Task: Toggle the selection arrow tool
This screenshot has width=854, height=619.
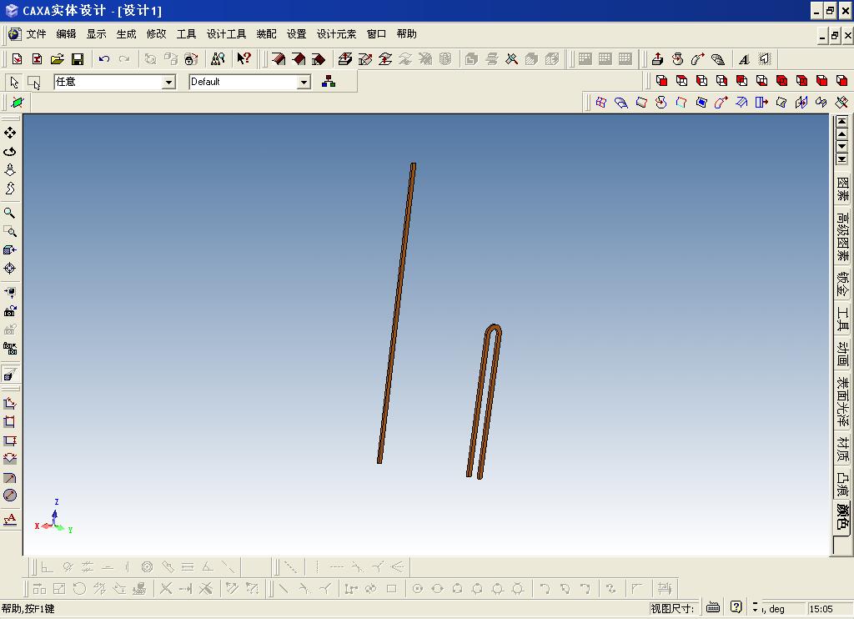Action: tap(14, 83)
